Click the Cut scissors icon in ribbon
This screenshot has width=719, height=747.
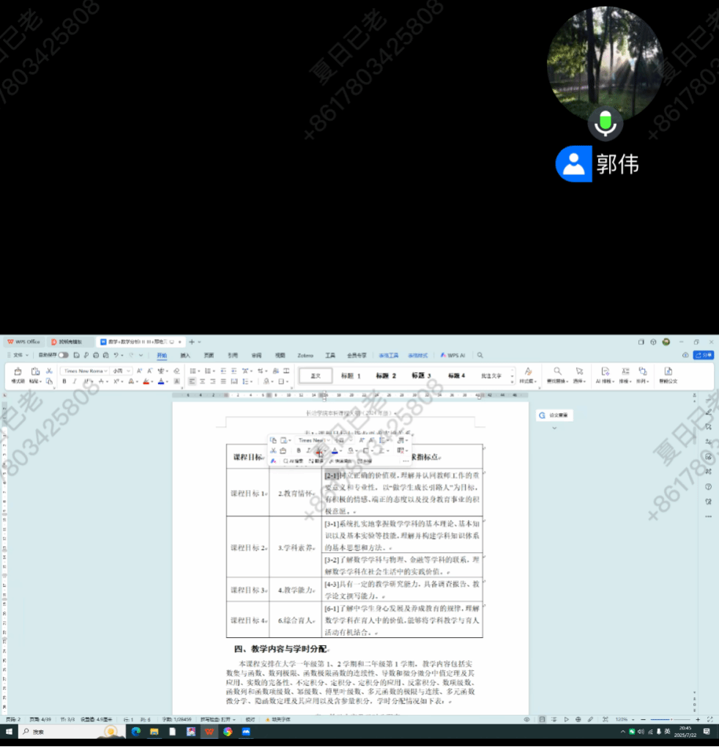49,371
